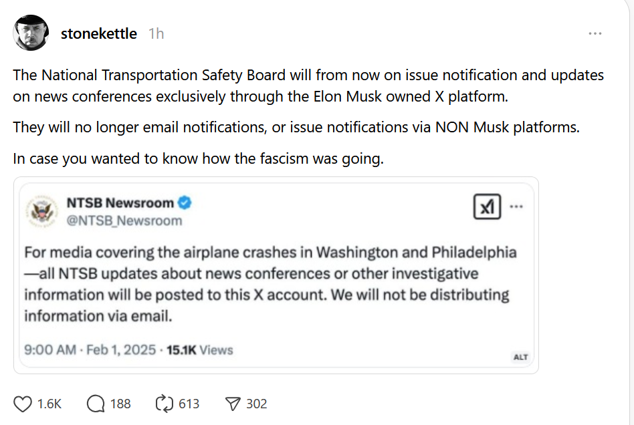This screenshot has width=634, height=425.
Task: Click the @NTSB_Newsroom handle
Action: [x=124, y=221]
